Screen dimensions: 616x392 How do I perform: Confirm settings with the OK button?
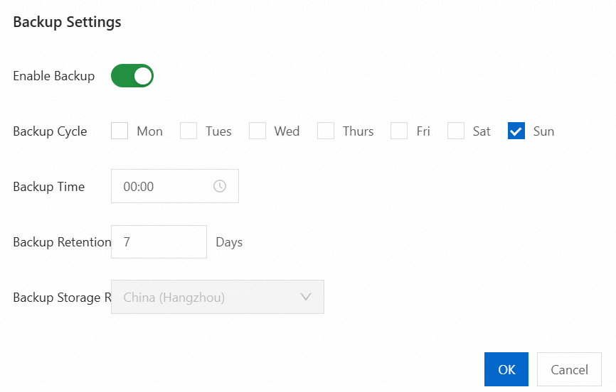[x=506, y=369]
